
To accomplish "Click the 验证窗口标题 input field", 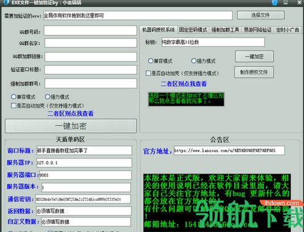I will [91, 70].
